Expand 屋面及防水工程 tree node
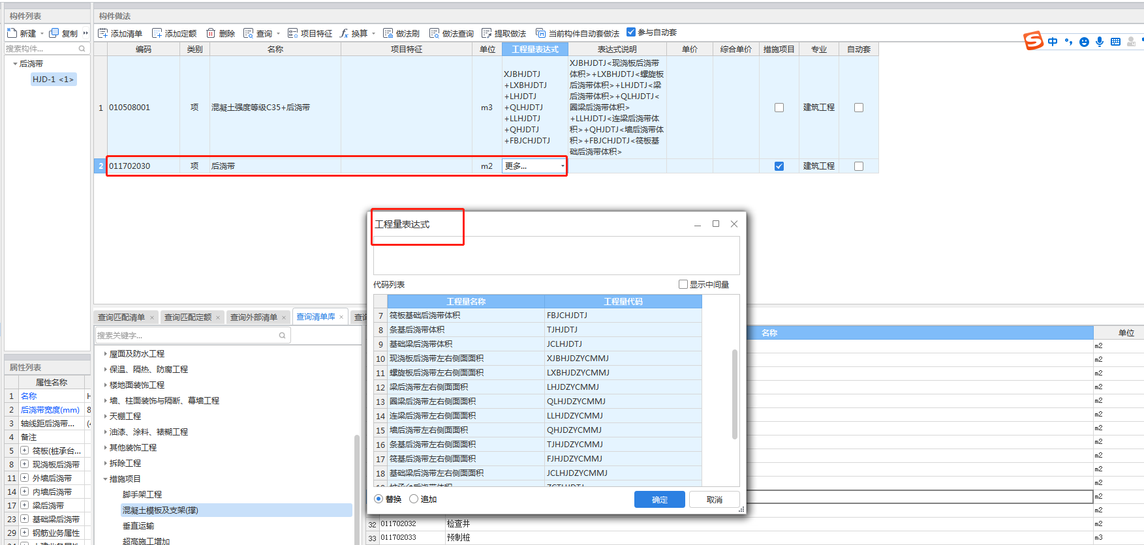This screenshot has height=545, width=1144. [105, 353]
